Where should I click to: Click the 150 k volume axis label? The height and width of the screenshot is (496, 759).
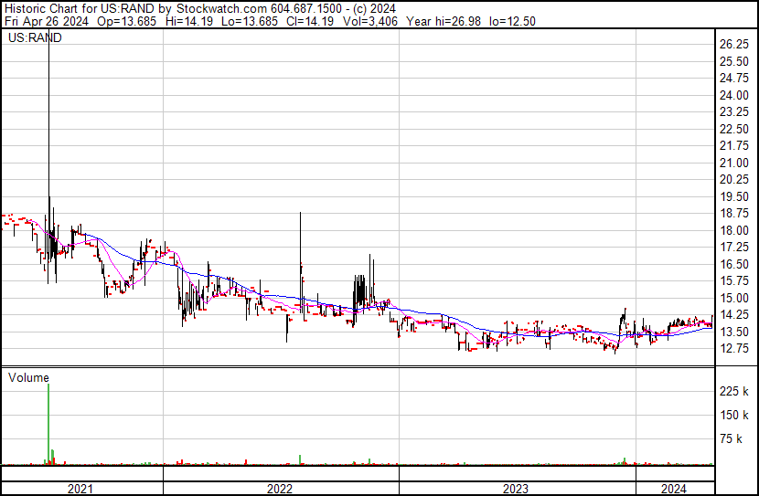pos(734,416)
